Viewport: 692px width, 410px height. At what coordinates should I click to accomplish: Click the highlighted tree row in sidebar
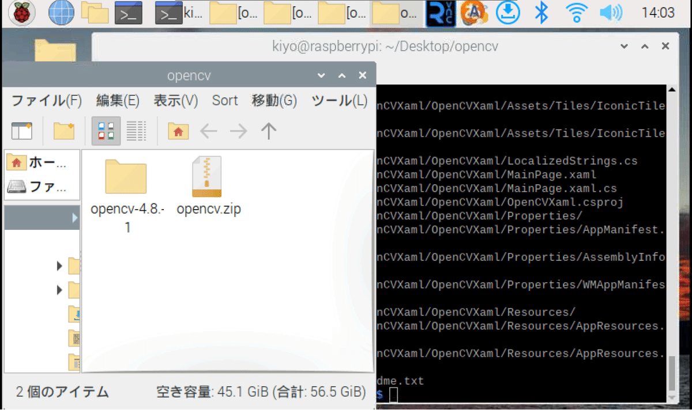tap(42, 218)
